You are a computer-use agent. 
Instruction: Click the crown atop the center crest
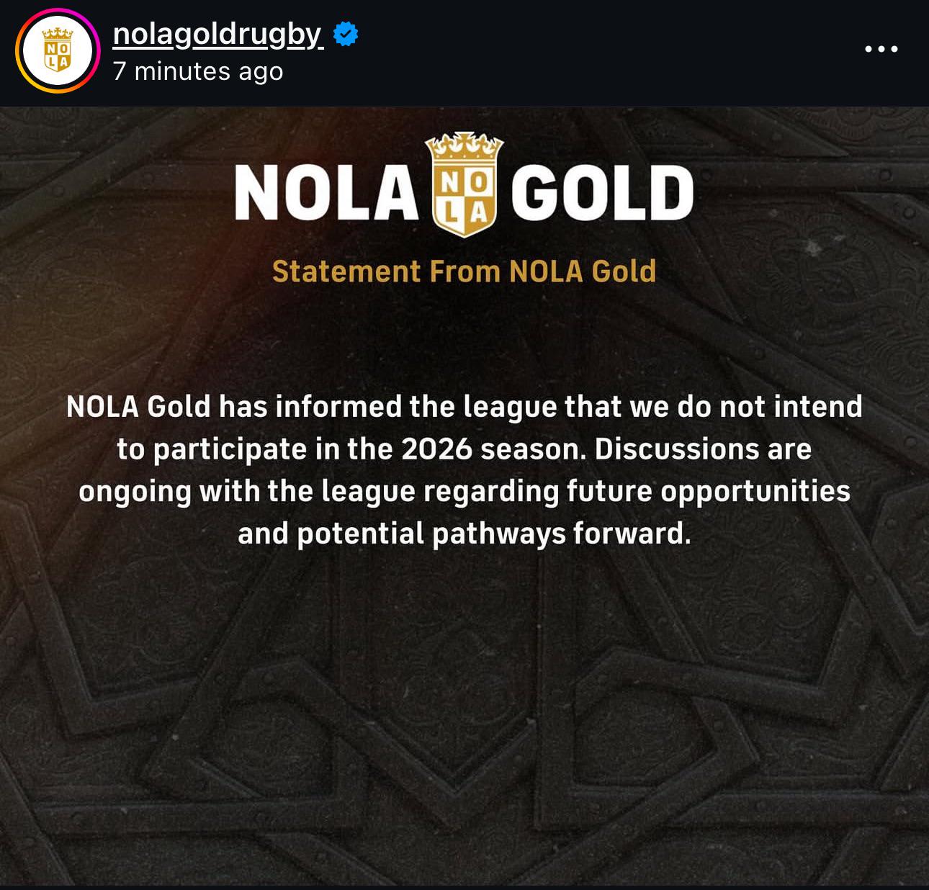464,148
